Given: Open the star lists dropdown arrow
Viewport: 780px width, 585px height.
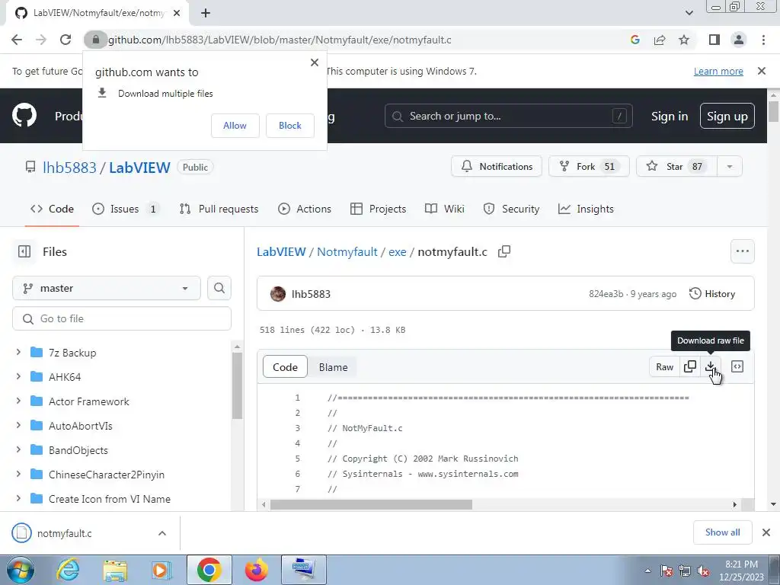Looking at the screenshot, I should click(x=730, y=166).
